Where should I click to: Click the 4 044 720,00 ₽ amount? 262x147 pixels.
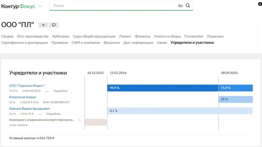[18, 125]
